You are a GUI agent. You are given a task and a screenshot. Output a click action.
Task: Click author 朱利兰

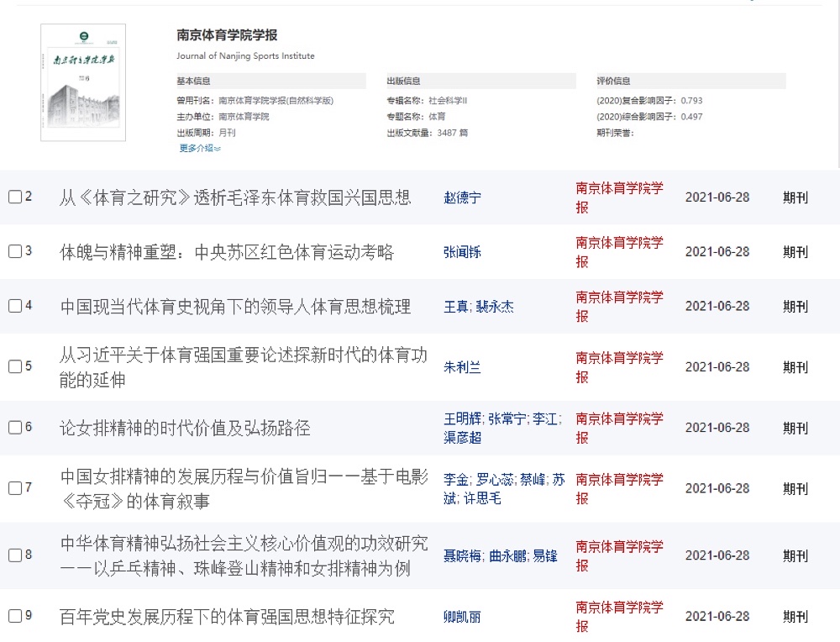point(462,367)
